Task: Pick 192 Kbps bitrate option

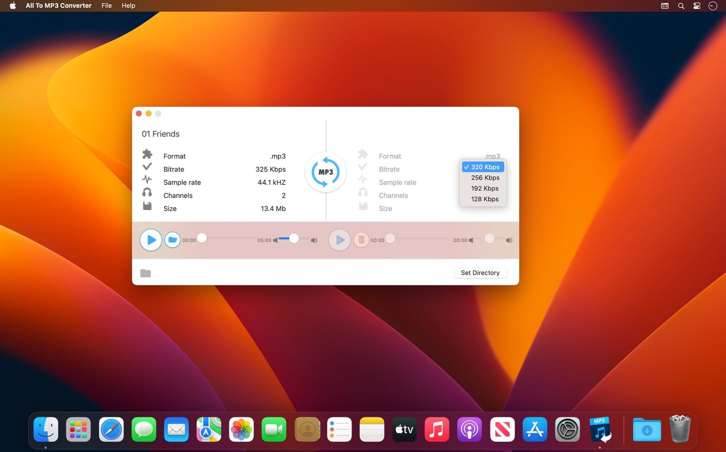Action: point(485,188)
